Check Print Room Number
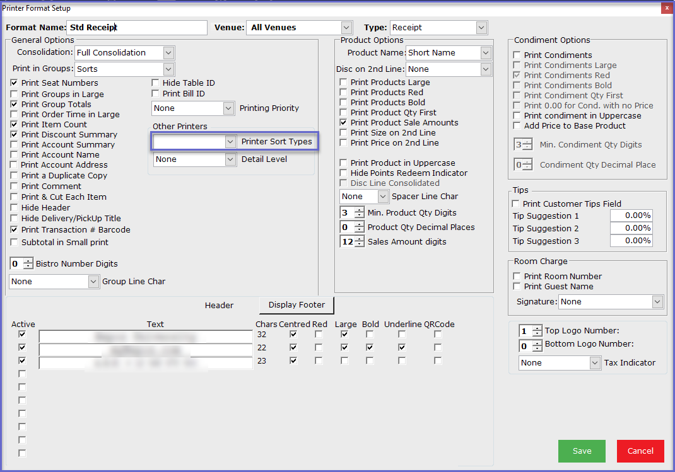The width and height of the screenshot is (675, 472). click(517, 276)
